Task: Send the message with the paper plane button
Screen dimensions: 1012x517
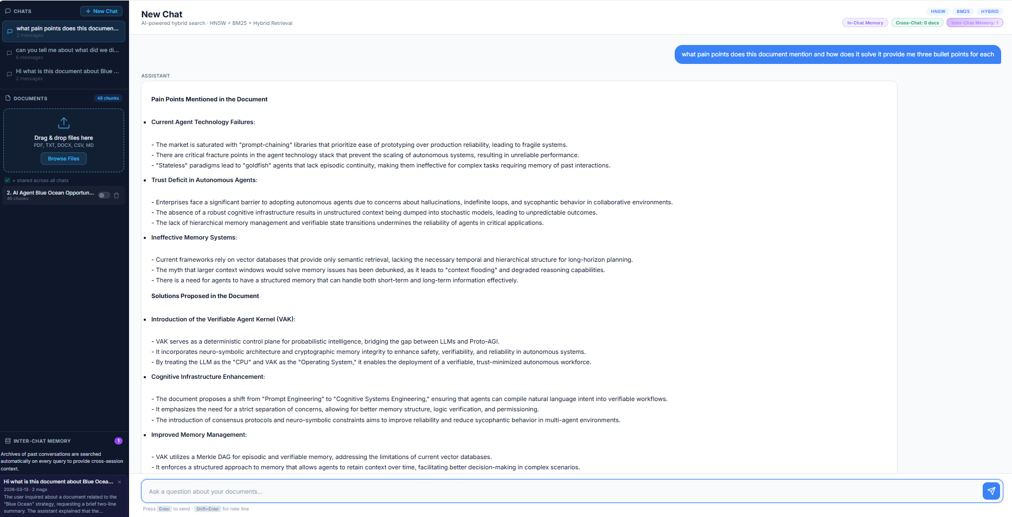Action: coord(991,491)
